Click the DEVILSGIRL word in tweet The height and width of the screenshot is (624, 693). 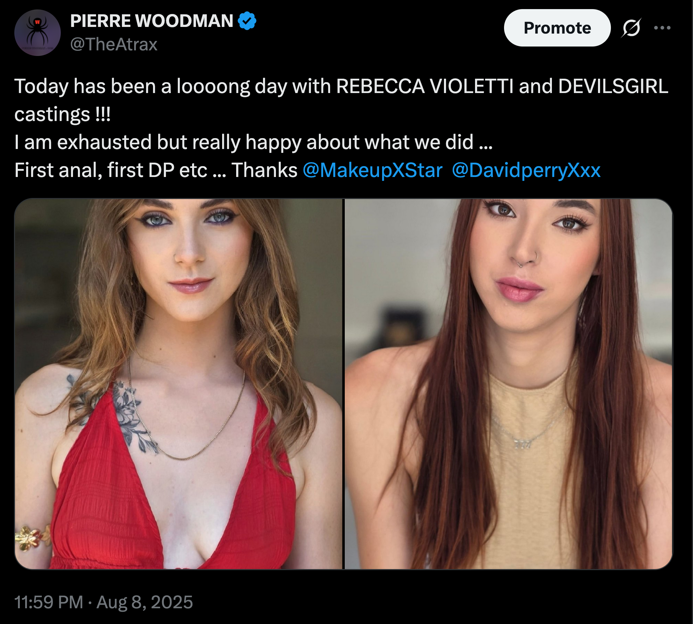(x=613, y=86)
